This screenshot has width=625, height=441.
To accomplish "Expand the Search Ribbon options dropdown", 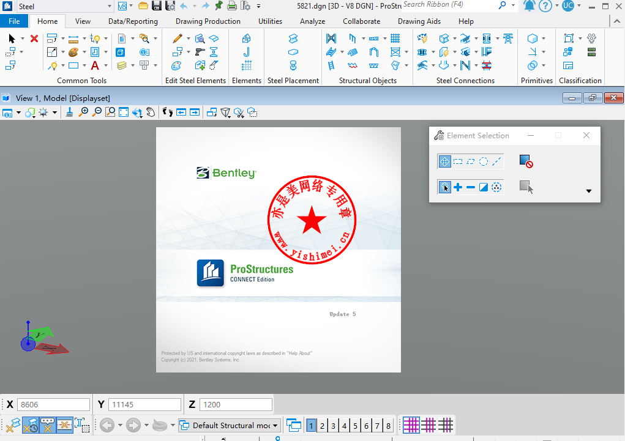I will pos(513,6).
